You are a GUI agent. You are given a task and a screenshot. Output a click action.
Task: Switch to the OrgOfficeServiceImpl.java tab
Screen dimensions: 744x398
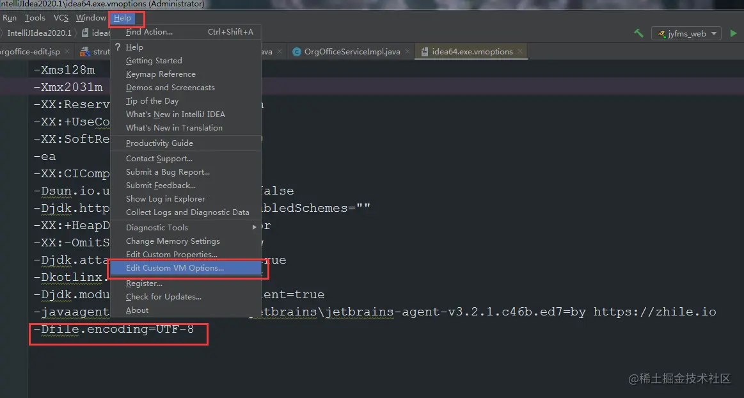[x=352, y=52]
